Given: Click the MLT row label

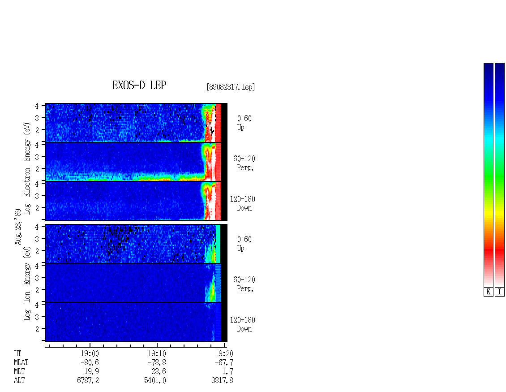Looking at the screenshot, I should pyautogui.click(x=19, y=371).
